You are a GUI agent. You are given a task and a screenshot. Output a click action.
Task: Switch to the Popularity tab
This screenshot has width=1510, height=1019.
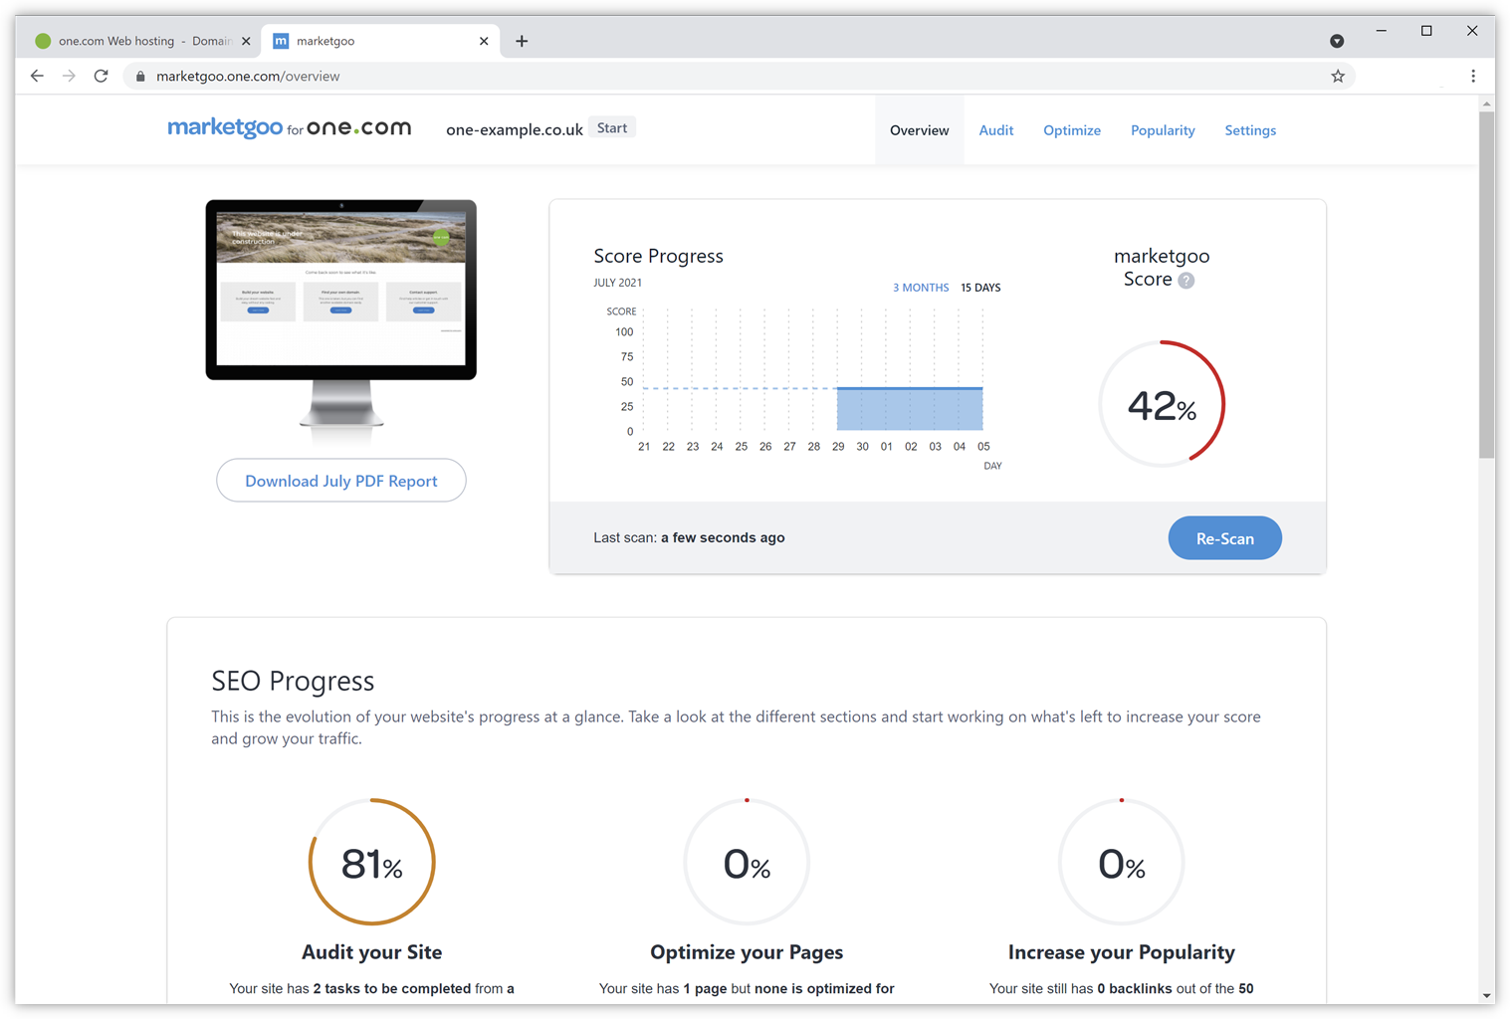(x=1162, y=130)
